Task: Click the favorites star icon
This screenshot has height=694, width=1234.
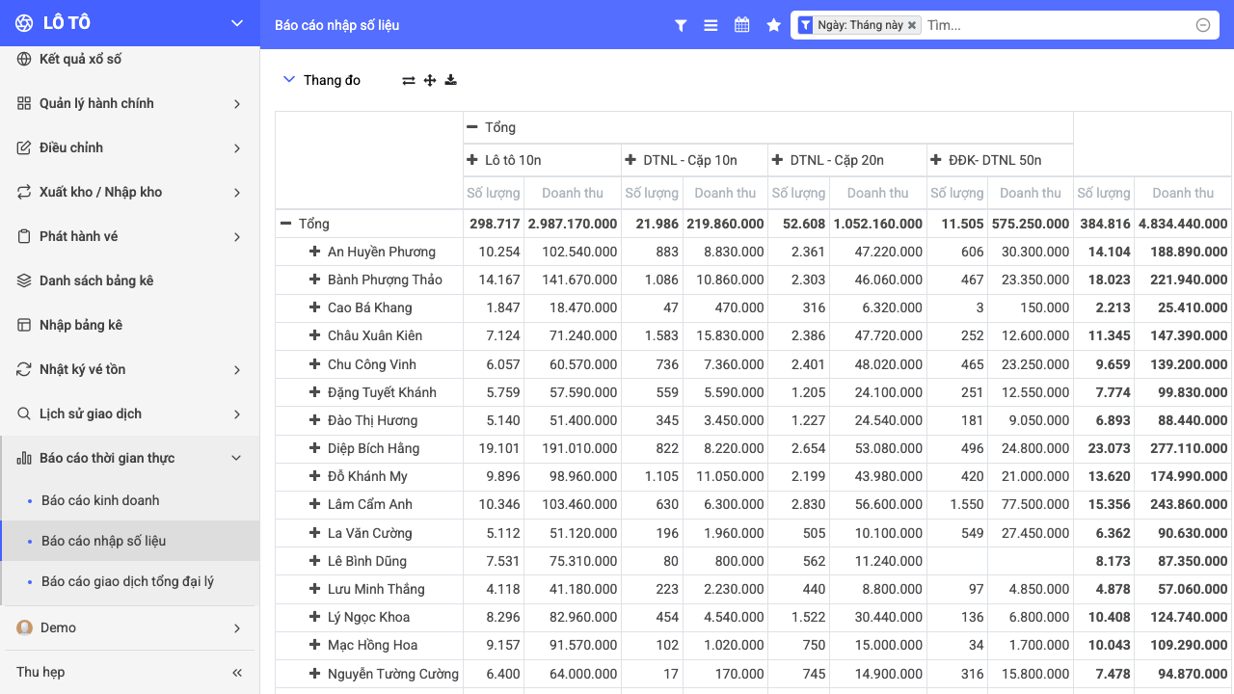Action: click(773, 25)
